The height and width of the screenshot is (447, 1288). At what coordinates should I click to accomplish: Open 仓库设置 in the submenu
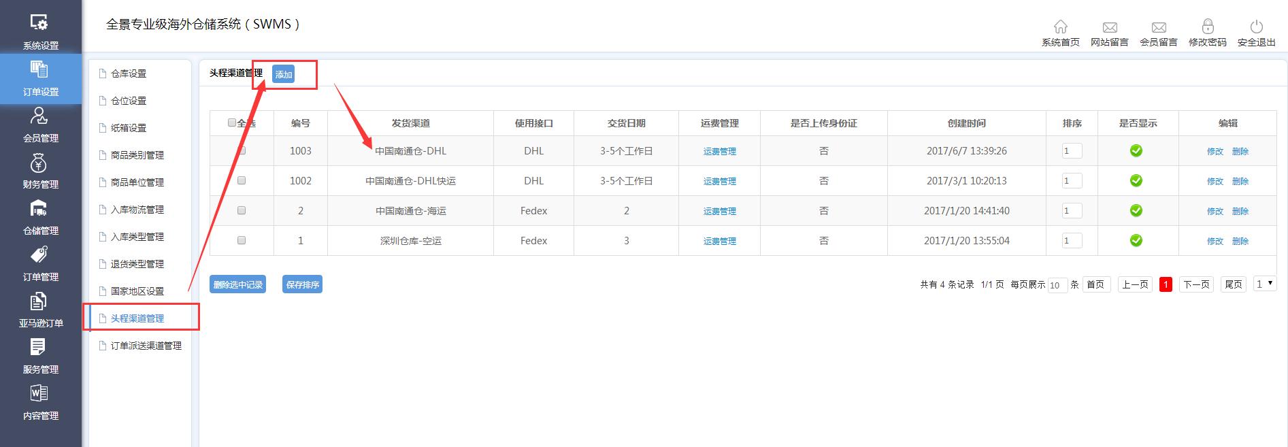click(129, 73)
